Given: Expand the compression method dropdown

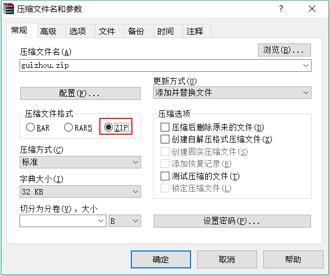Looking at the screenshot, I should [x=80, y=162].
